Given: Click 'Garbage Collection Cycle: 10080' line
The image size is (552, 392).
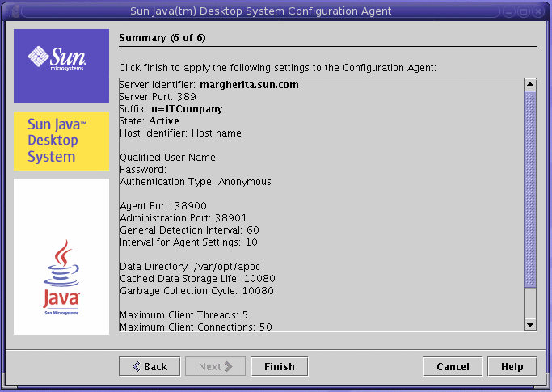Looking at the screenshot, I should [x=196, y=291].
